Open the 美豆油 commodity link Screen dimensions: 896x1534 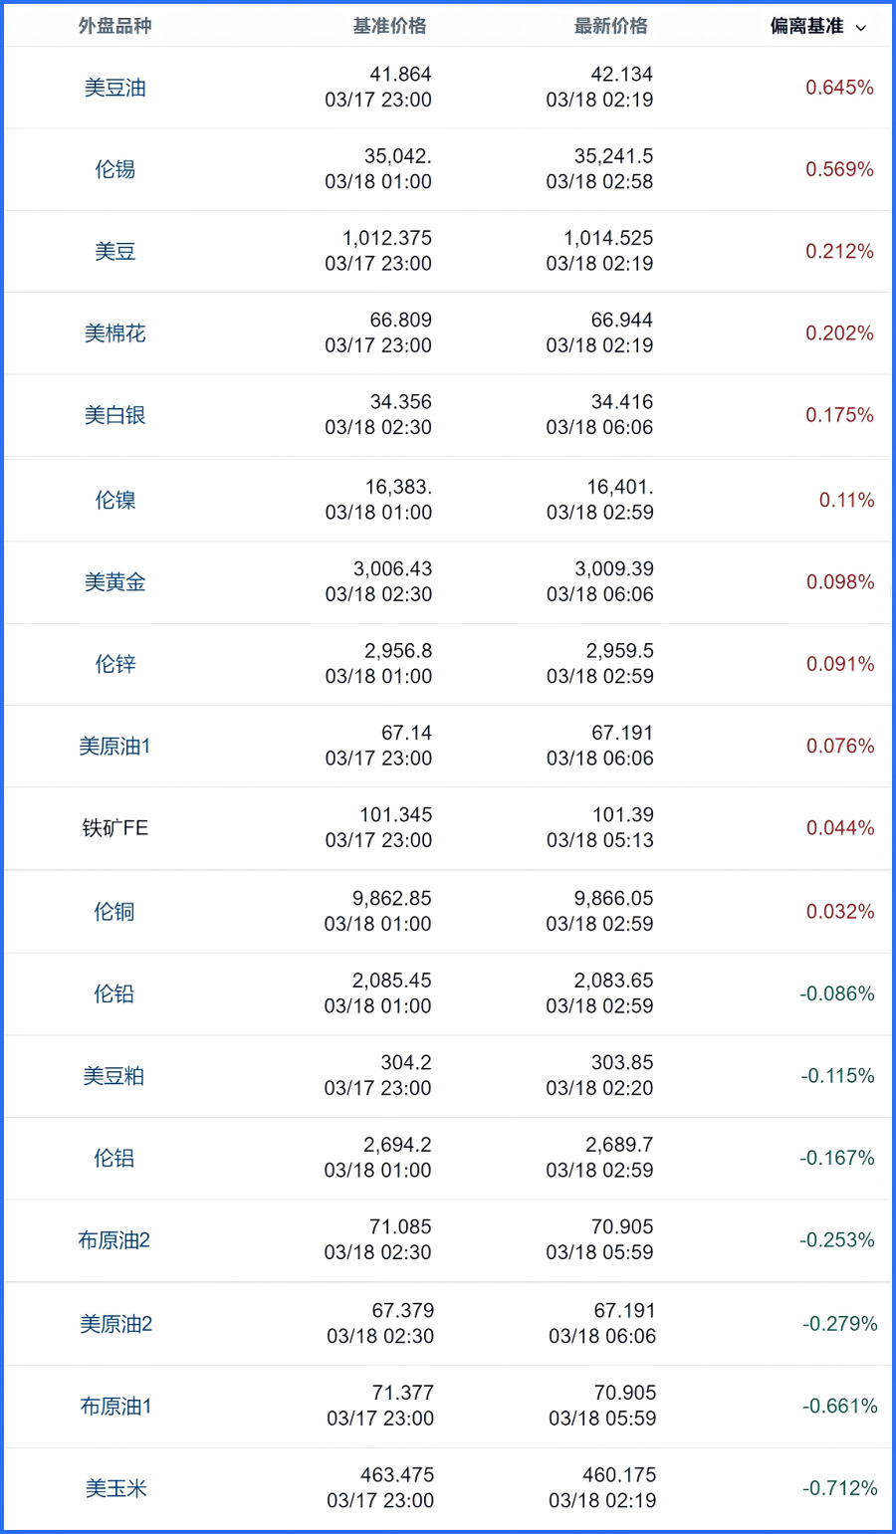pos(115,88)
